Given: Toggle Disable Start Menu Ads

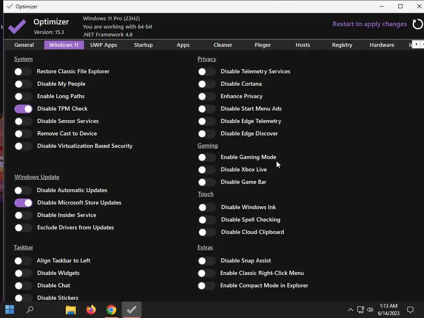Looking at the screenshot, I should tap(207, 109).
